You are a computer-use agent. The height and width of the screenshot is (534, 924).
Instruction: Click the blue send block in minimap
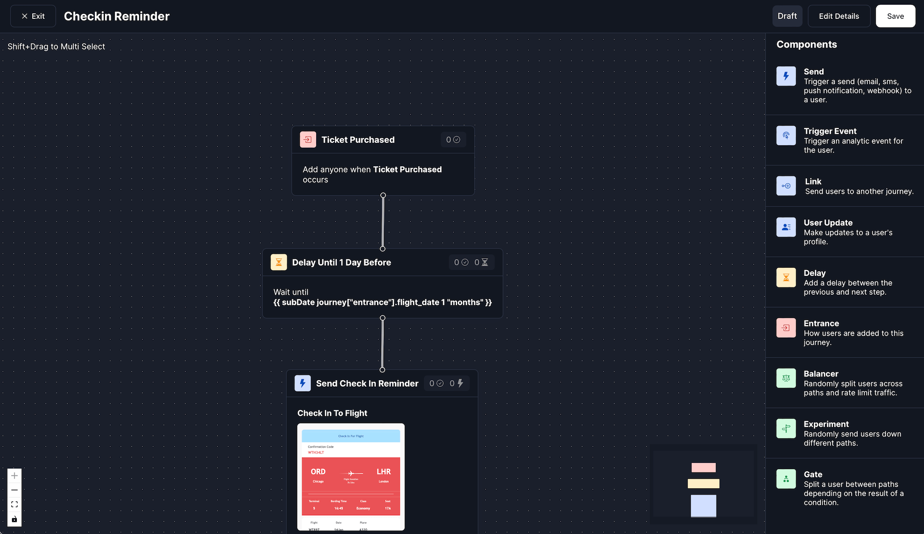(704, 506)
